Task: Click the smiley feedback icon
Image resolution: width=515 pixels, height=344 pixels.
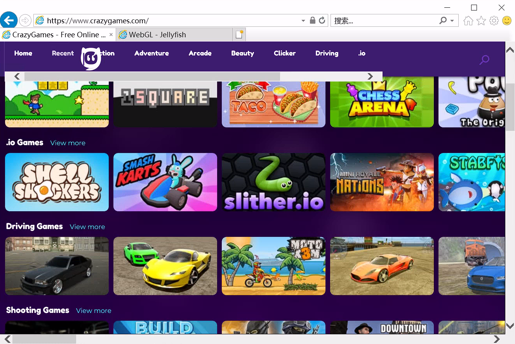Action: [x=507, y=21]
